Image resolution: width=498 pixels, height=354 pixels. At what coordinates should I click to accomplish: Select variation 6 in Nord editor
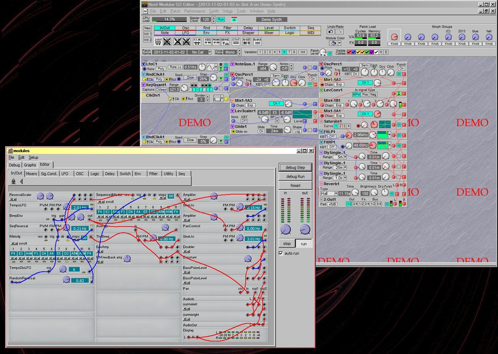click(284, 52)
